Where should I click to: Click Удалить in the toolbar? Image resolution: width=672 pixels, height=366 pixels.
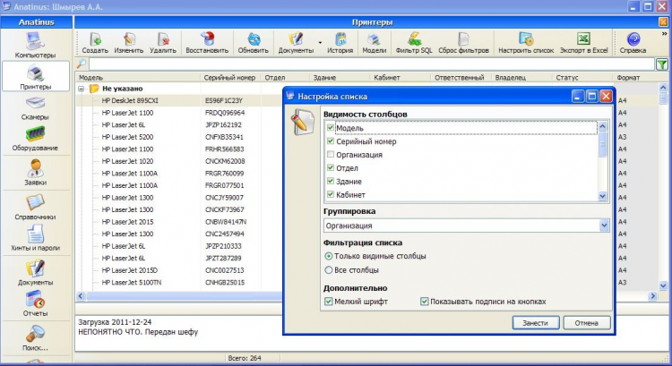click(163, 43)
